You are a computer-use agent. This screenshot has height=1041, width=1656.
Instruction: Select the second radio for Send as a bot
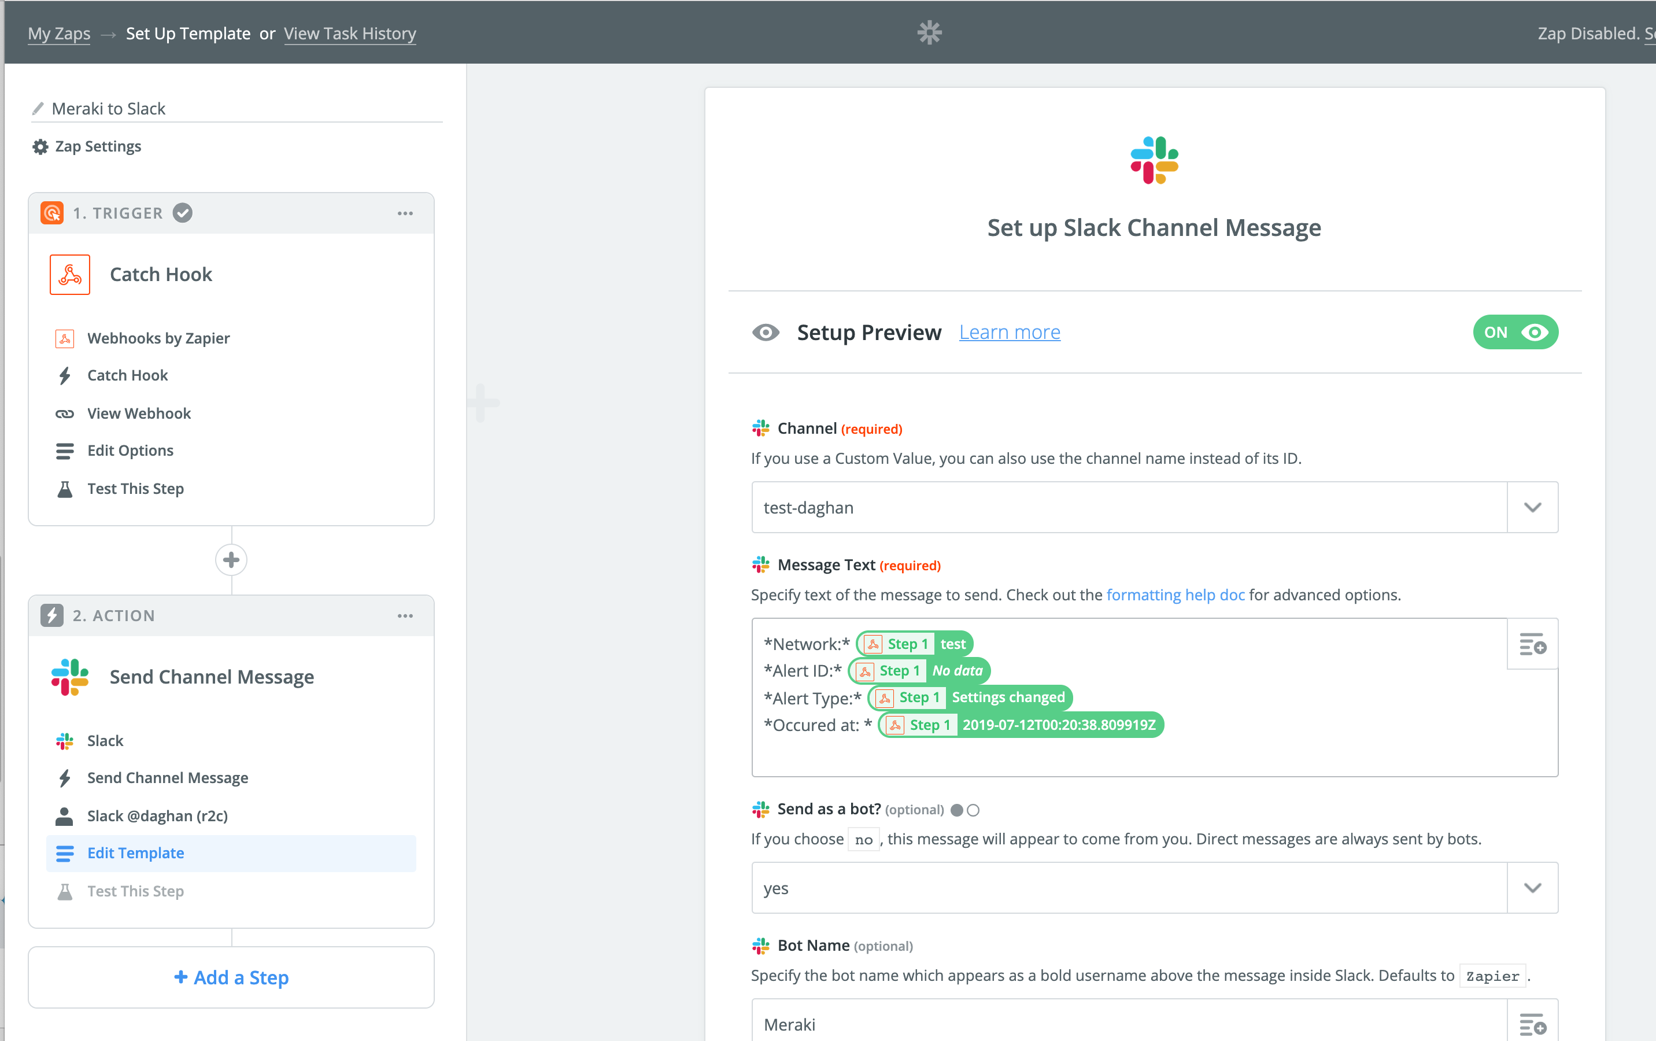click(x=973, y=810)
